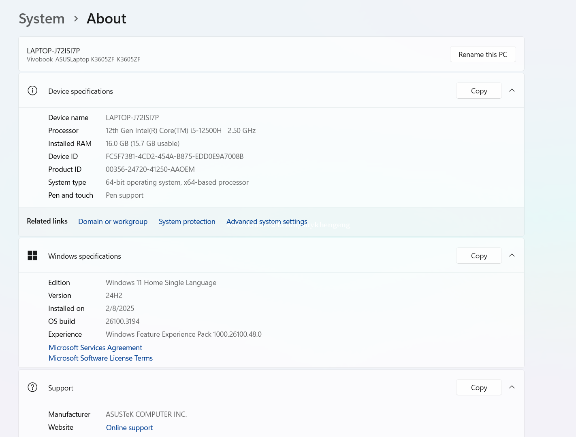Image resolution: width=576 pixels, height=437 pixels.
Task: Select the version value 24H2
Action: (x=114, y=296)
